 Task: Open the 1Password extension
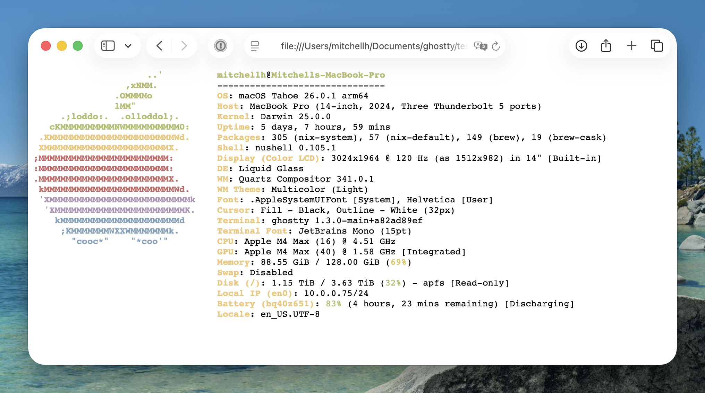[220, 46]
